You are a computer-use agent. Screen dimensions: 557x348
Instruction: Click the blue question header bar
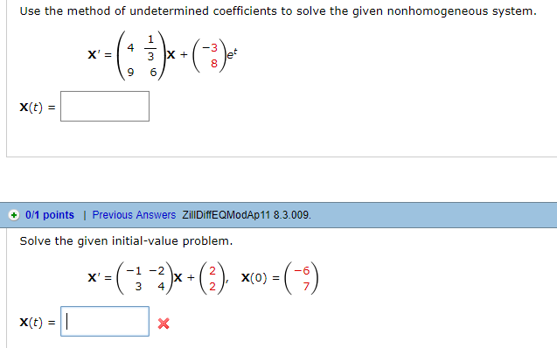(x=278, y=215)
